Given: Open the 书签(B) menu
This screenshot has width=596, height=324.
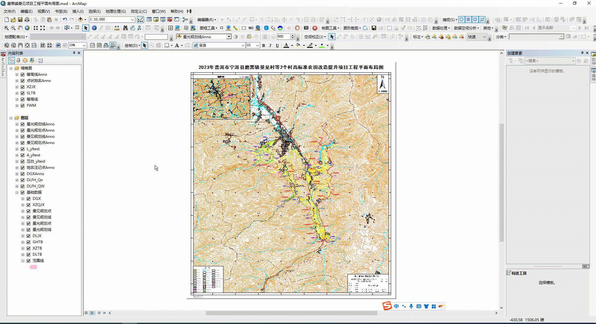Looking at the screenshot, I should tap(61, 11).
